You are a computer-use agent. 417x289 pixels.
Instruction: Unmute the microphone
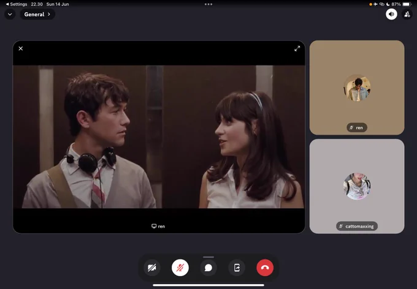click(180, 268)
